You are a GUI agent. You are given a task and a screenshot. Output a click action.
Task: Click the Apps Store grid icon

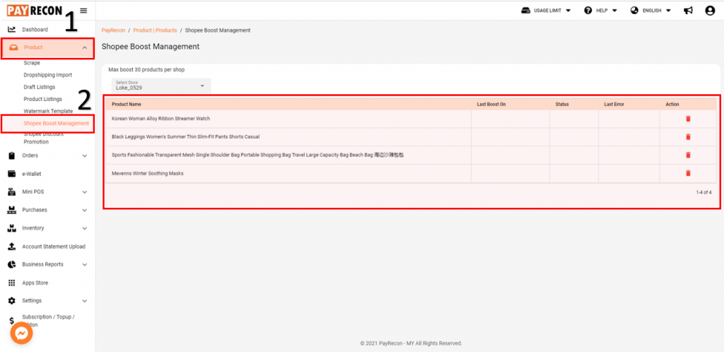pyautogui.click(x=12, y=283)
